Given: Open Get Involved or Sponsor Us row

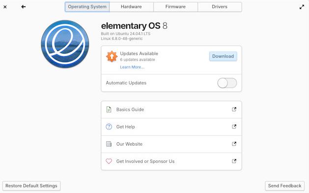Looking at the screenshot, I should (x=171, y=161).
